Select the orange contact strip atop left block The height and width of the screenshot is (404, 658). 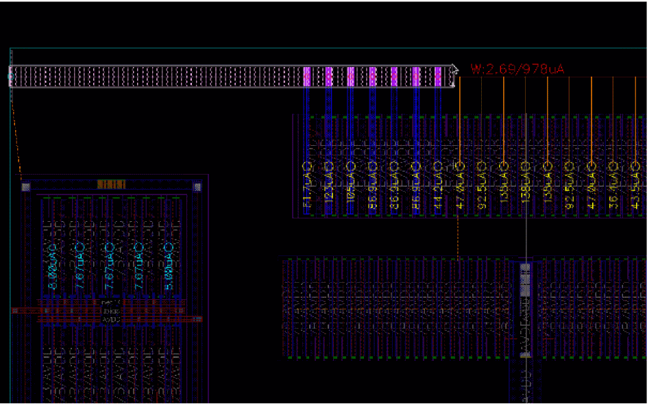point(111,184)
